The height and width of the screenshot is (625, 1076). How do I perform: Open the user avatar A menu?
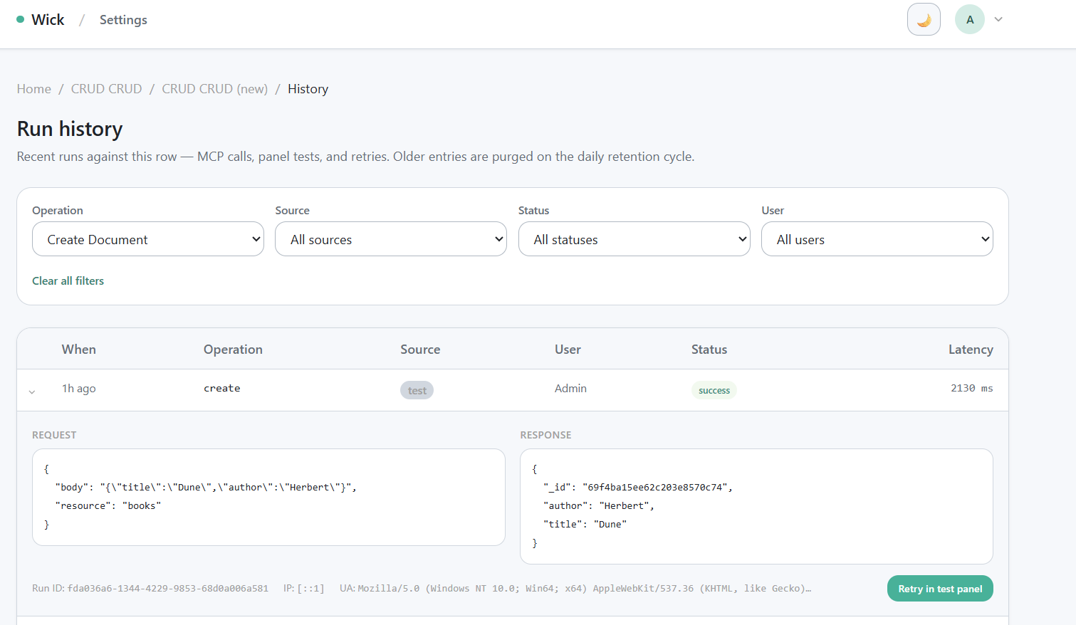coord(970,19)
